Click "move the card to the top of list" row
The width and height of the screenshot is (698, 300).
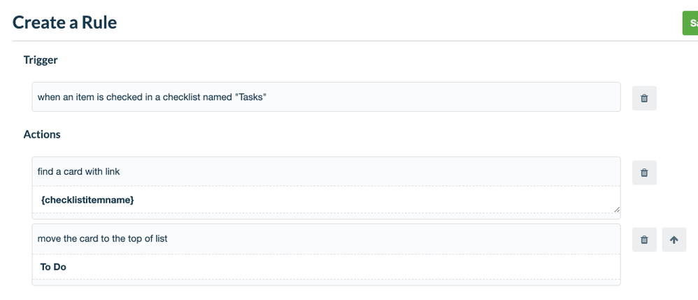click(x=327, y=239)
